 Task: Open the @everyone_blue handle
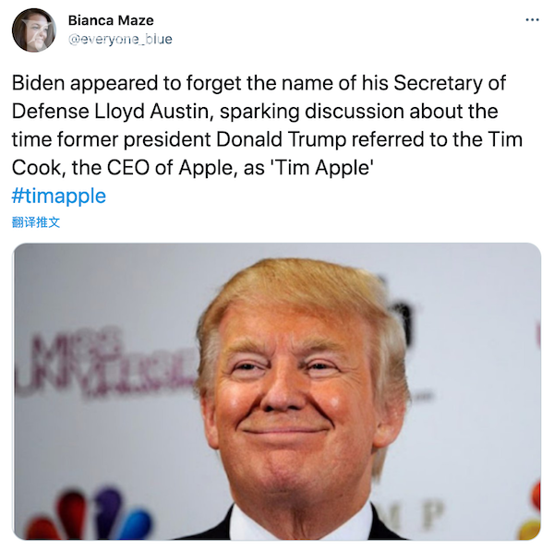[120, 39]
